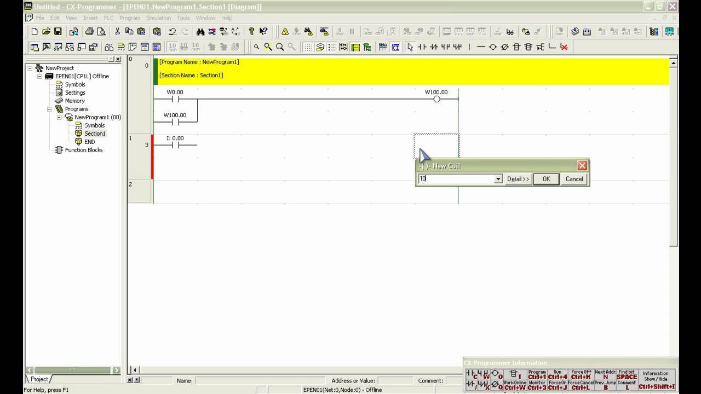This screenshot has height=394, width=701.
Task: Open the New Coil address dropdown arrow
Action: tap(498, 179)
